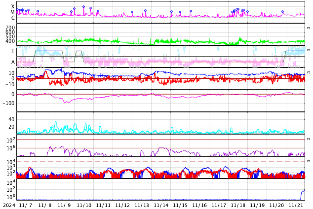Select the 20 axis label
This screenshot has height=209, width=313.
(x=11, y=127)
